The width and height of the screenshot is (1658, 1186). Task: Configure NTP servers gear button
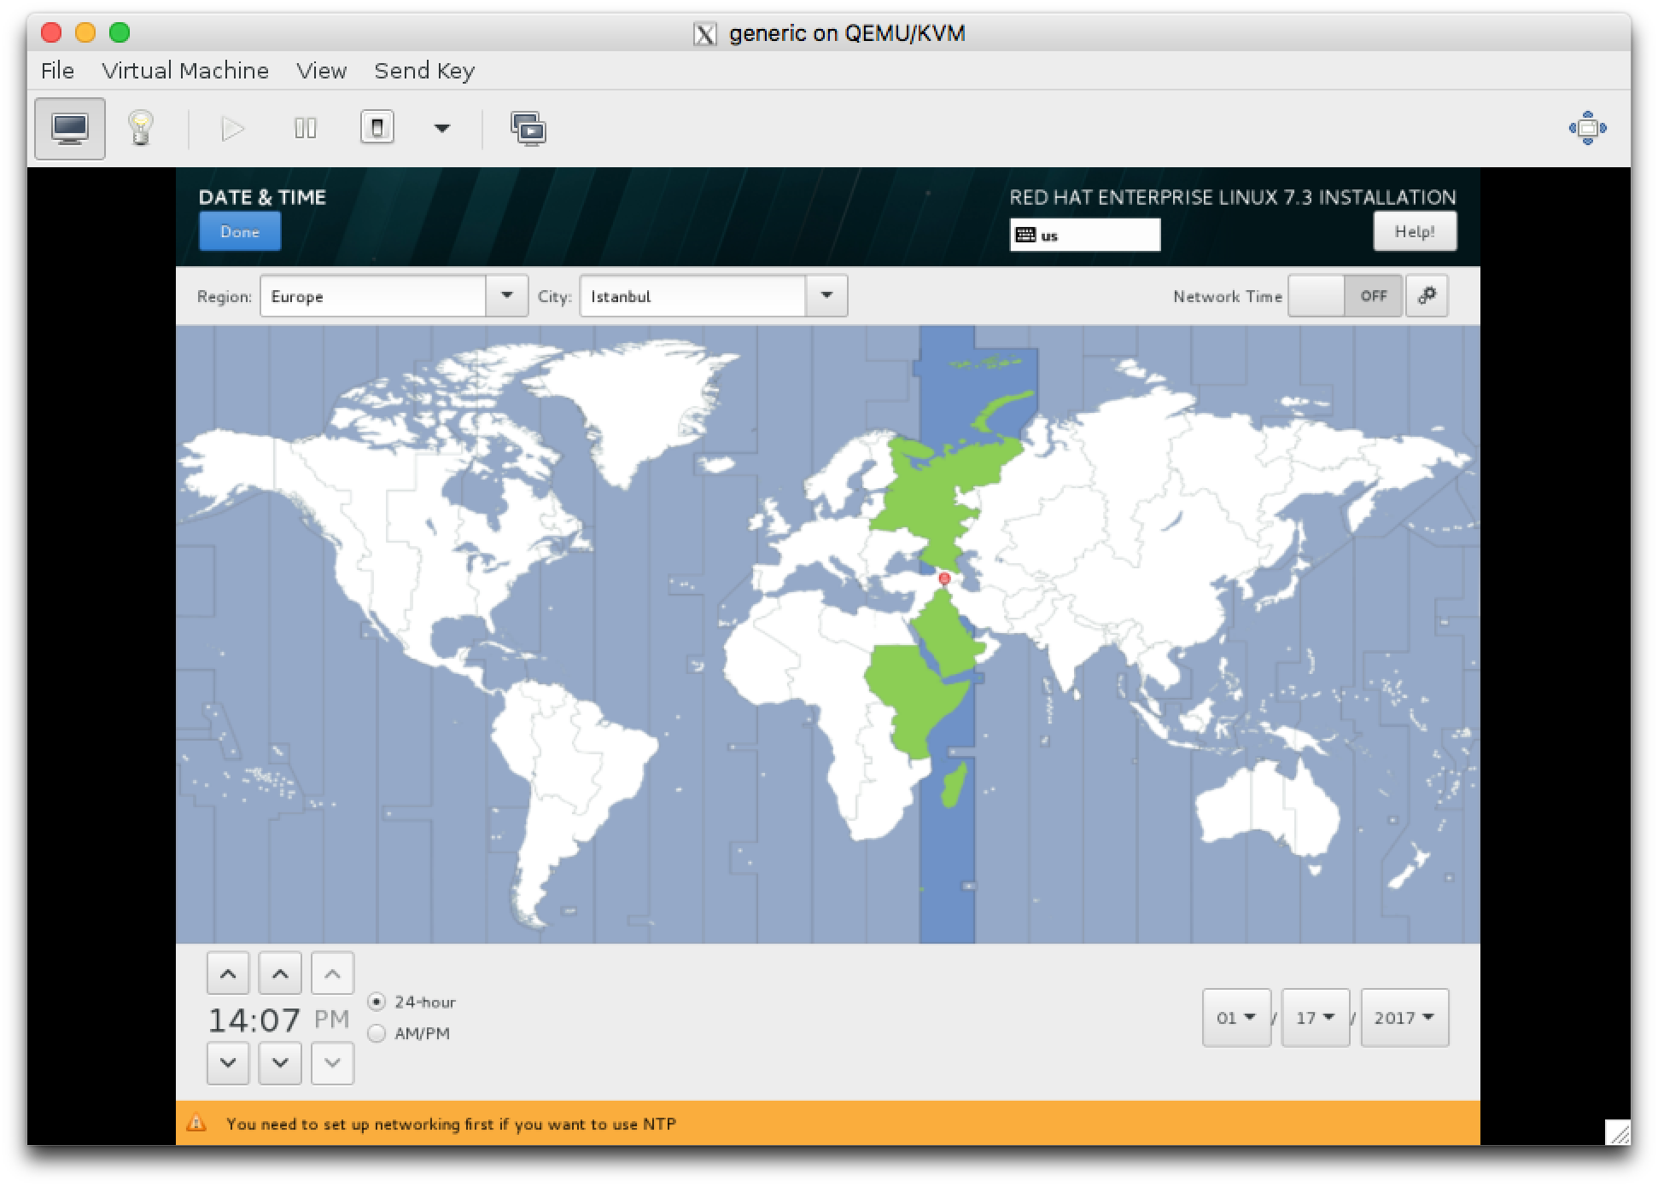coord(1427,296)
